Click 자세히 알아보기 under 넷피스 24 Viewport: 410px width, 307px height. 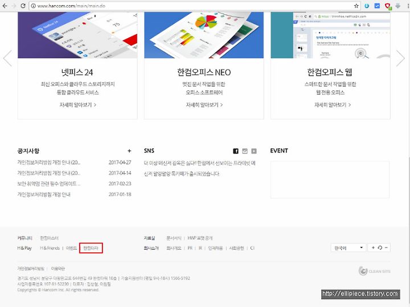coord(77,105)
